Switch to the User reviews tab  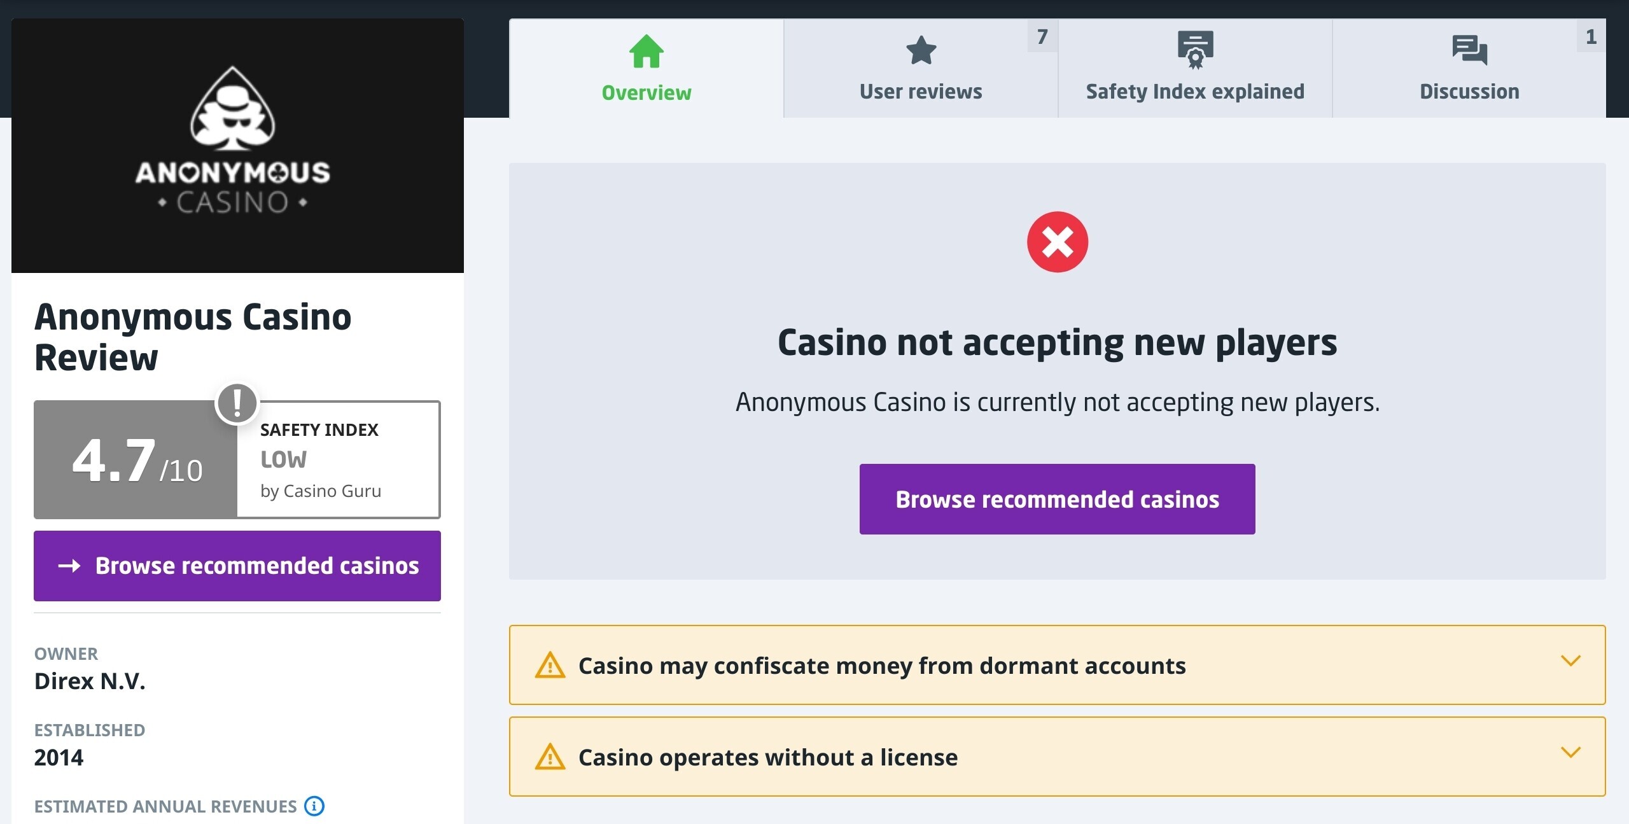tap(921, 68)
